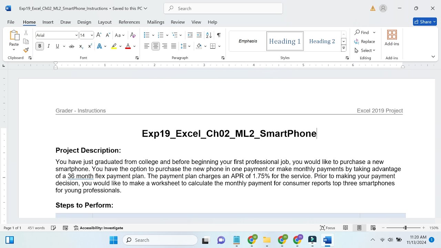441x248 pixels.
Task: Apply the Heading 1 style
Action: point(285,41)
